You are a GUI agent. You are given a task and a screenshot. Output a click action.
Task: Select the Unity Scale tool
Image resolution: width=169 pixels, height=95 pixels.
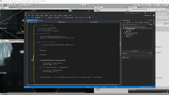[11, 5]
